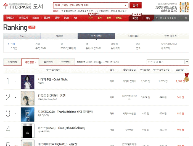Filter ranking by 뉴에이지 category

pos(115,48)
